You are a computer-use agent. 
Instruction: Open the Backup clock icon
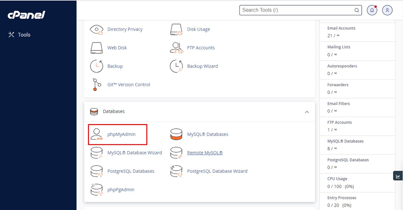(x=96, y=66)
